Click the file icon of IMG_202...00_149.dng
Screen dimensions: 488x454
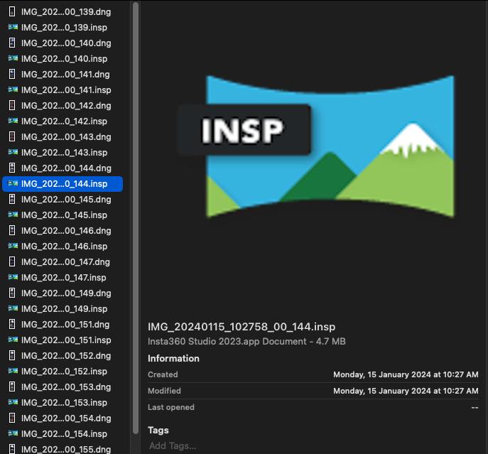click(12, 293)
